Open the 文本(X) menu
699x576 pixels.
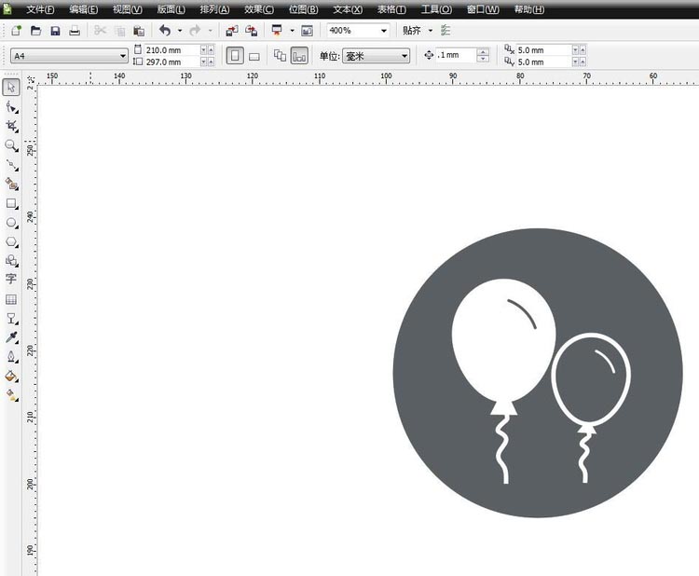[348, 9]
